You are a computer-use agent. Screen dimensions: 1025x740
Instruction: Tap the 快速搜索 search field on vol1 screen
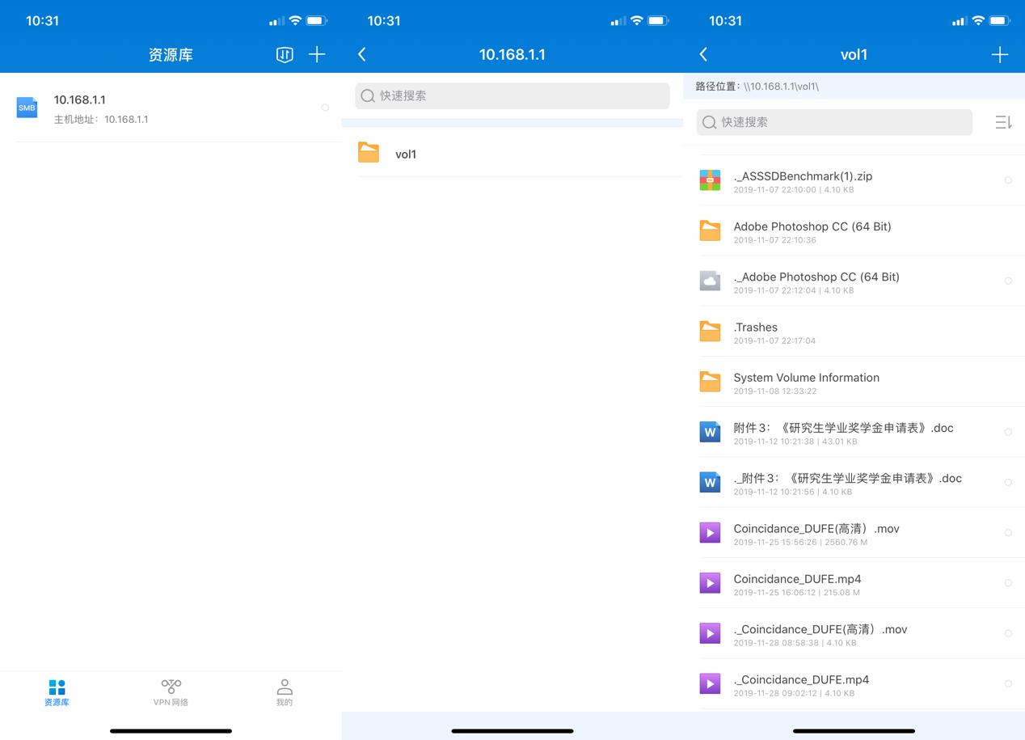pyautogui.click(x=833, y=121)
